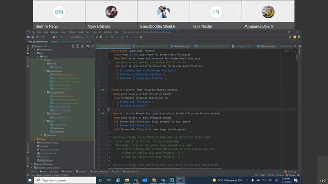Viewport: 328px width, 184px height.
Task: Click the editor horizontal scrollbar at bottom
Action: 165,168
